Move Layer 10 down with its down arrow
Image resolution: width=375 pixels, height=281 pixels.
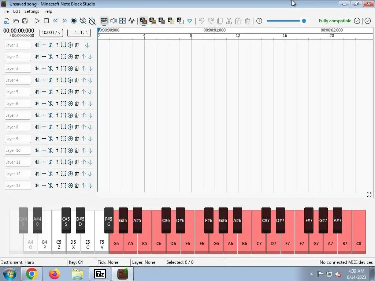pyautogui.click(x=90, y=150)
